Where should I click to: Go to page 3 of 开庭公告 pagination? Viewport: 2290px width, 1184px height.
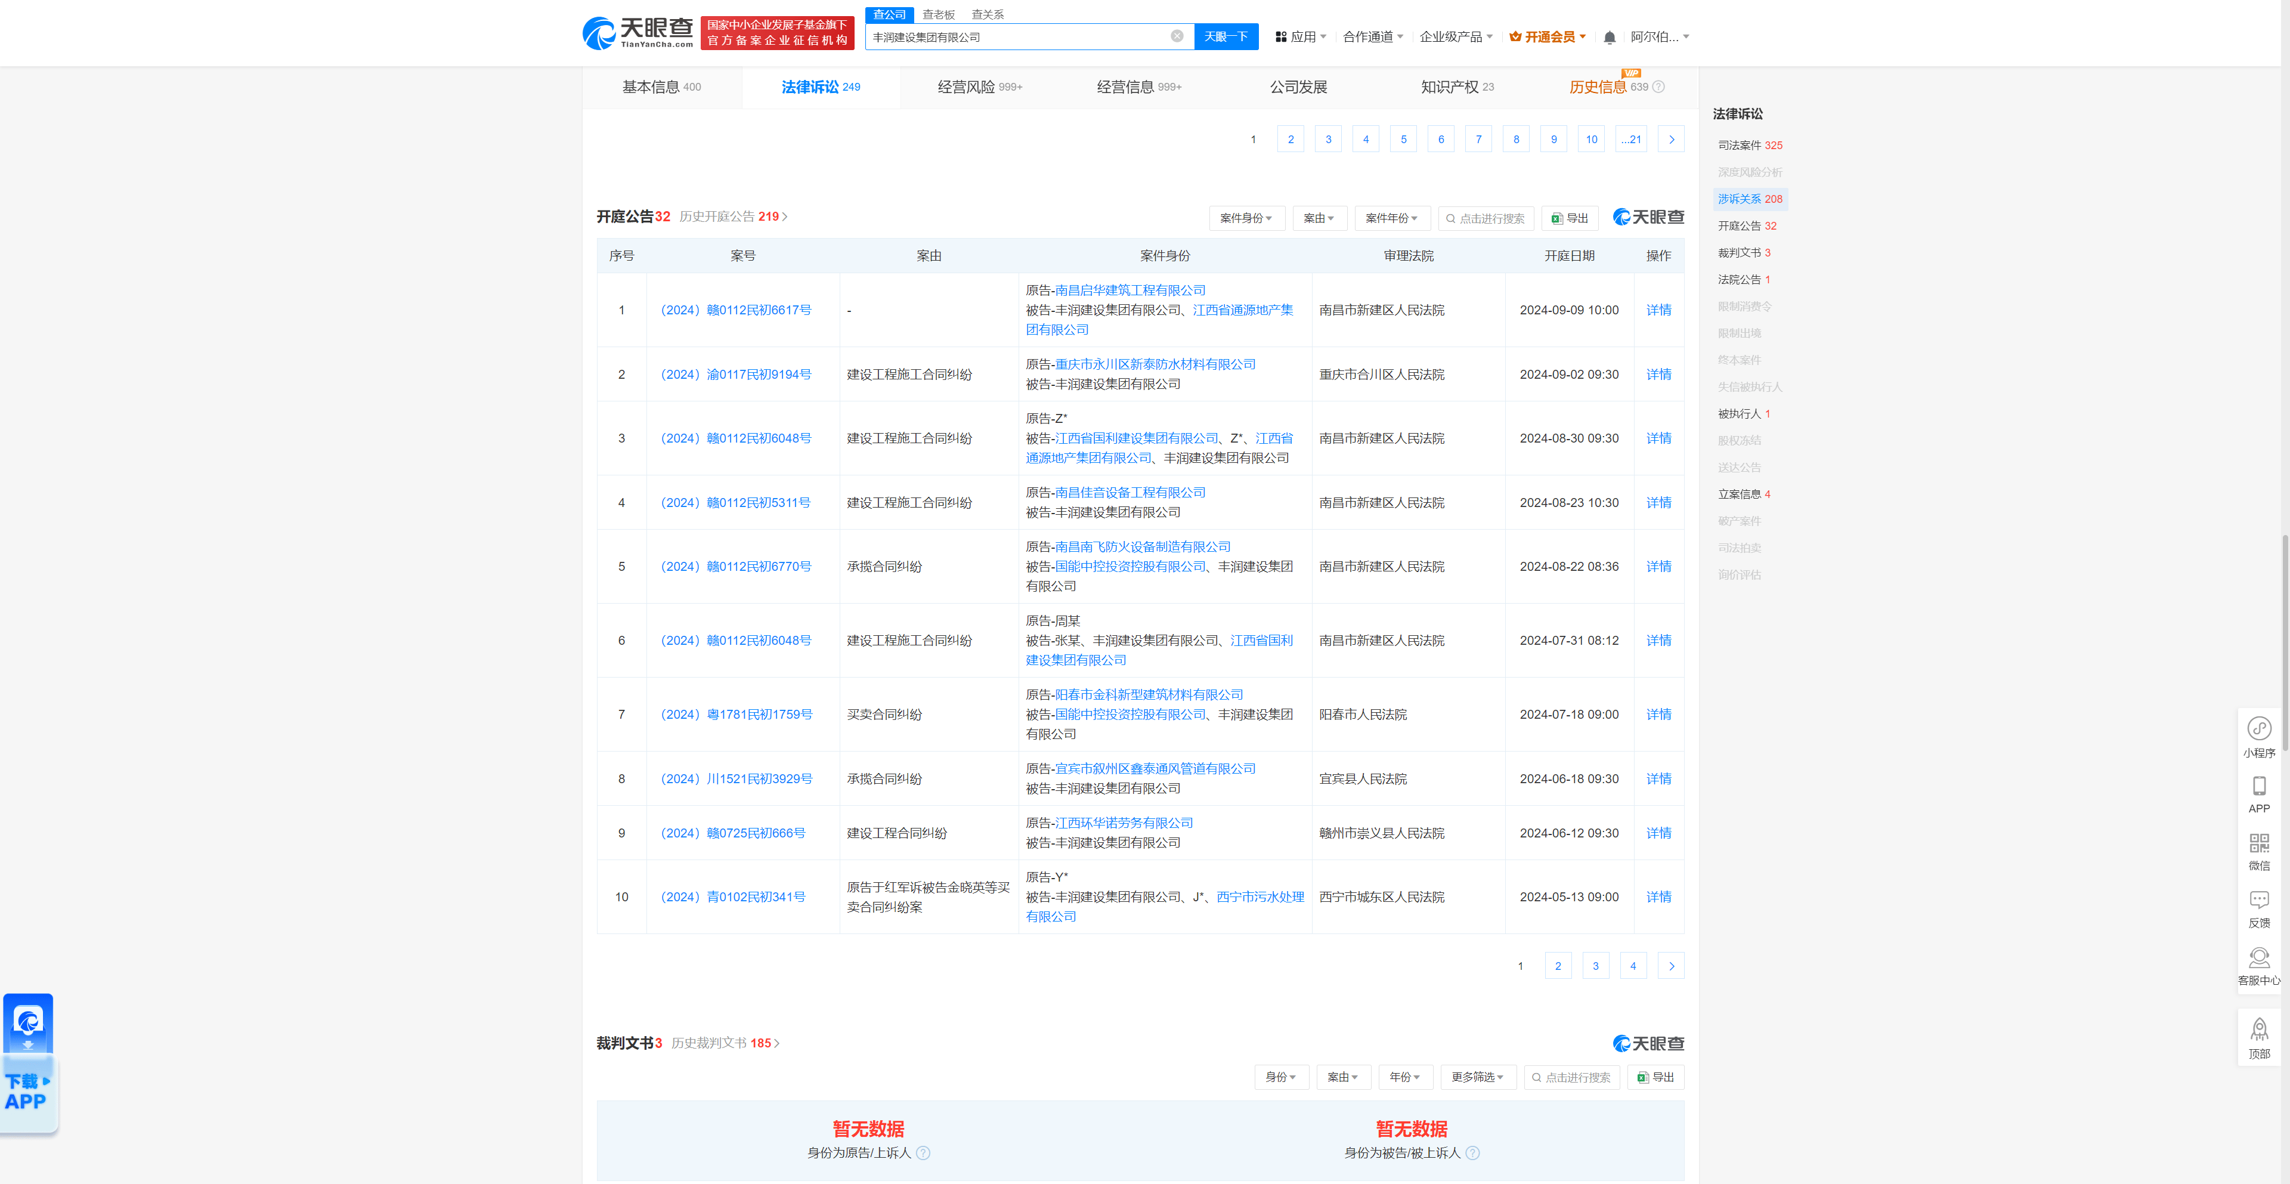[x=1595, y=966]
